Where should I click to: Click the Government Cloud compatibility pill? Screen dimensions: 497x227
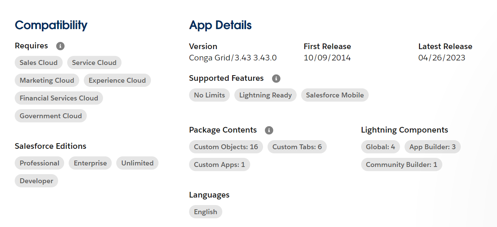pyautogui.click(x=50, y=116)
